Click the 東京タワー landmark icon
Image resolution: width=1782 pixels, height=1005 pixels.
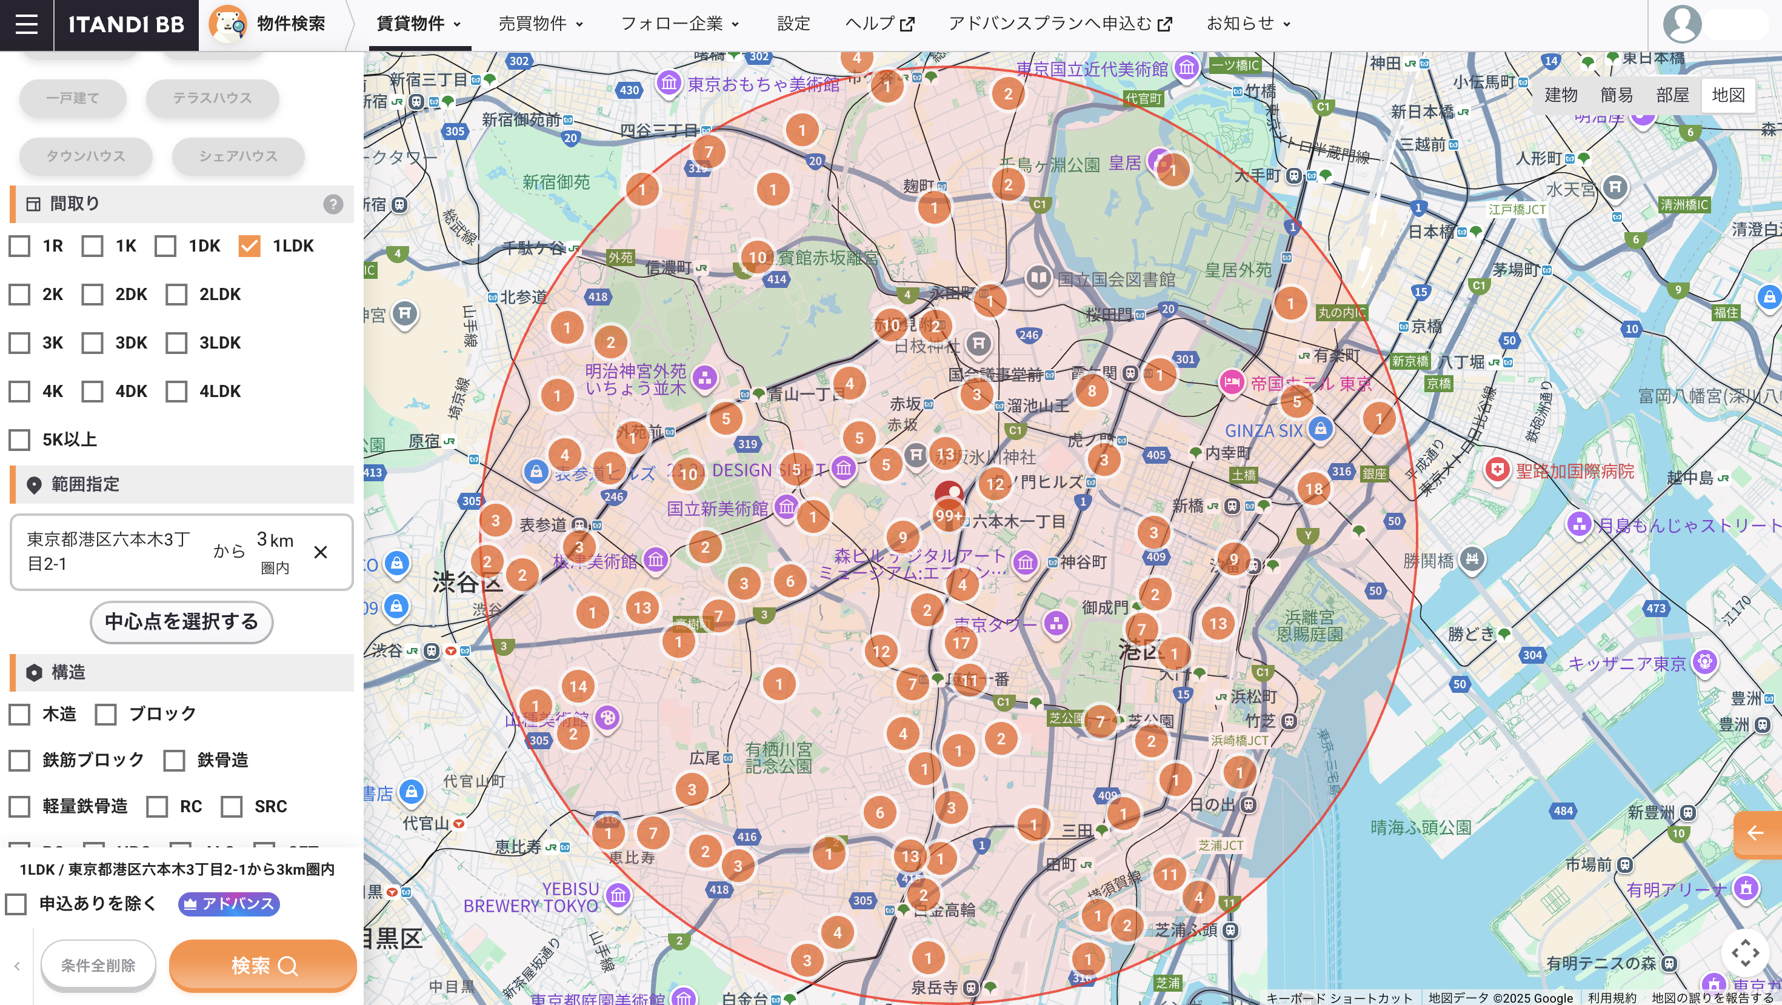[1056, 624]
